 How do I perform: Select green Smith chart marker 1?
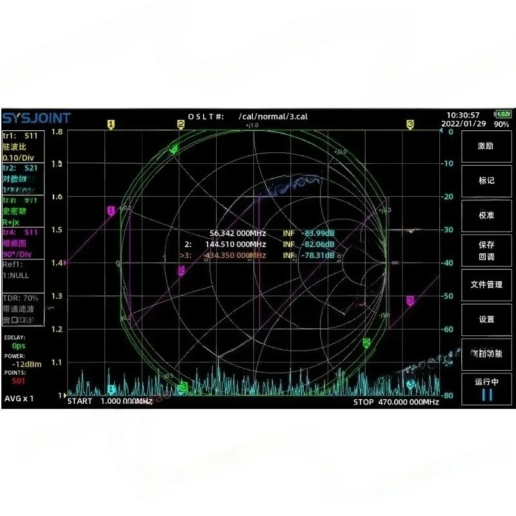click(173, 149)
